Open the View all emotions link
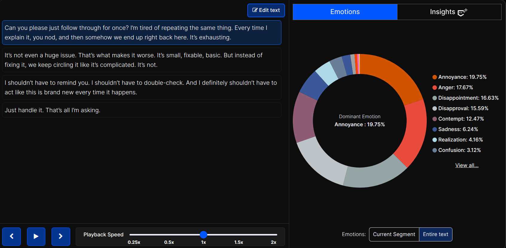506x248 pixels. 467,165
